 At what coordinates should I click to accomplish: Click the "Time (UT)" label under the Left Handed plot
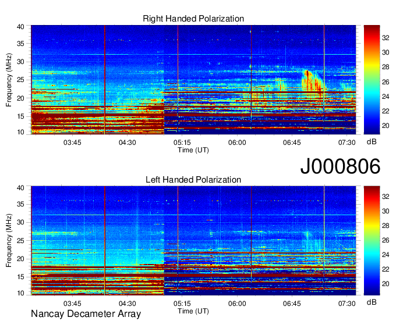point(193,311)
